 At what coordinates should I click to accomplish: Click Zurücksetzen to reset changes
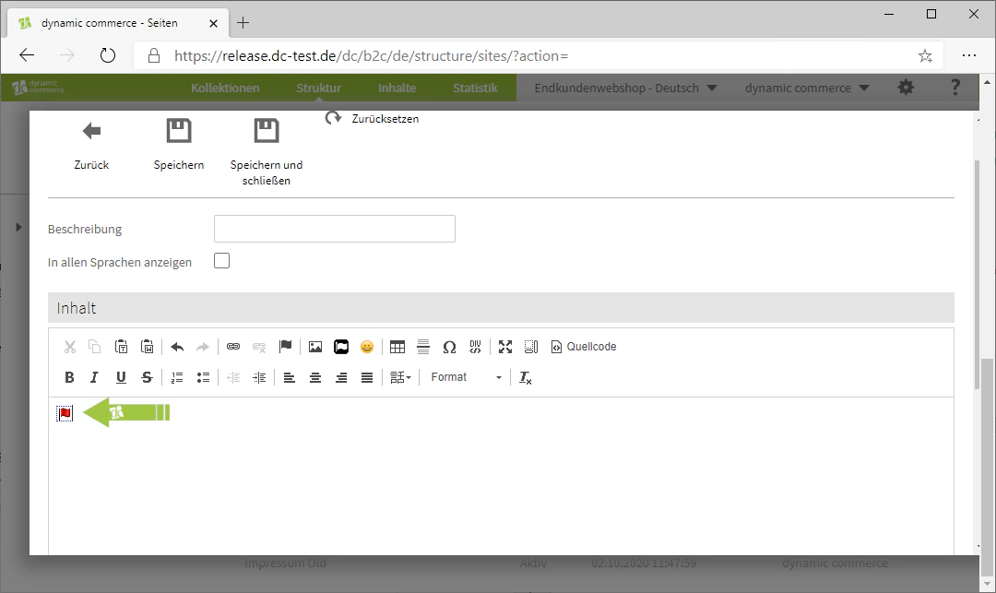coord(373,119)
